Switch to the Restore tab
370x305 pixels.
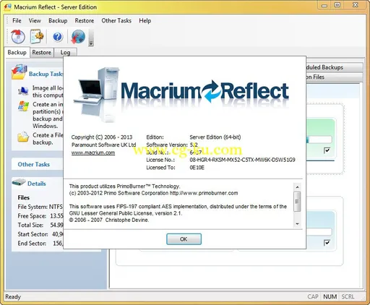click(42, 52)
